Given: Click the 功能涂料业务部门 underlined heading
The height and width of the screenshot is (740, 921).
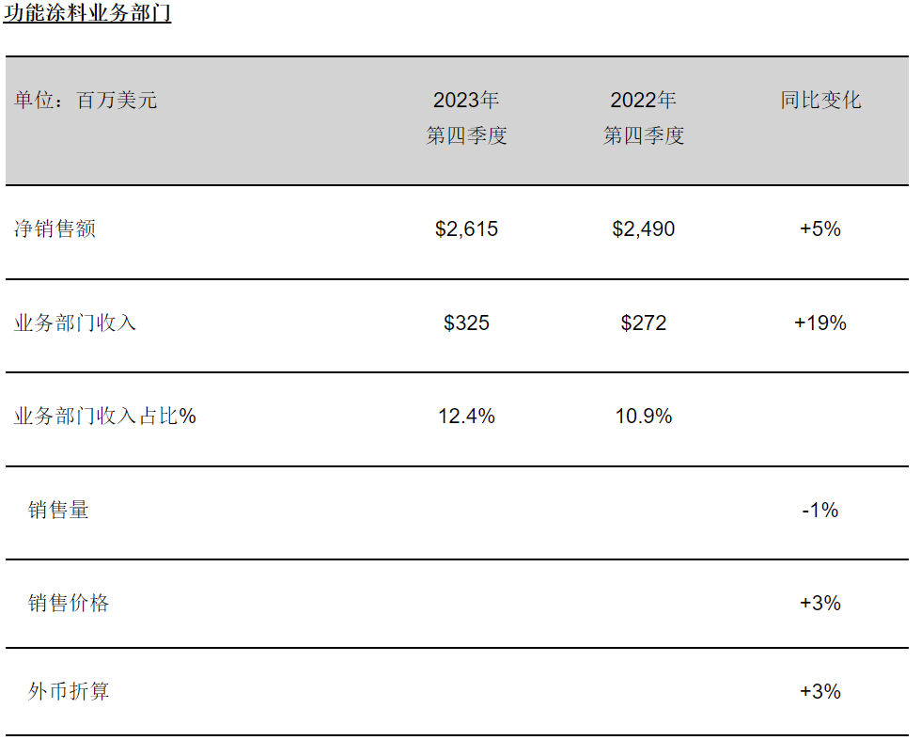Looking at the screenshot, I should tap(86, 12).
